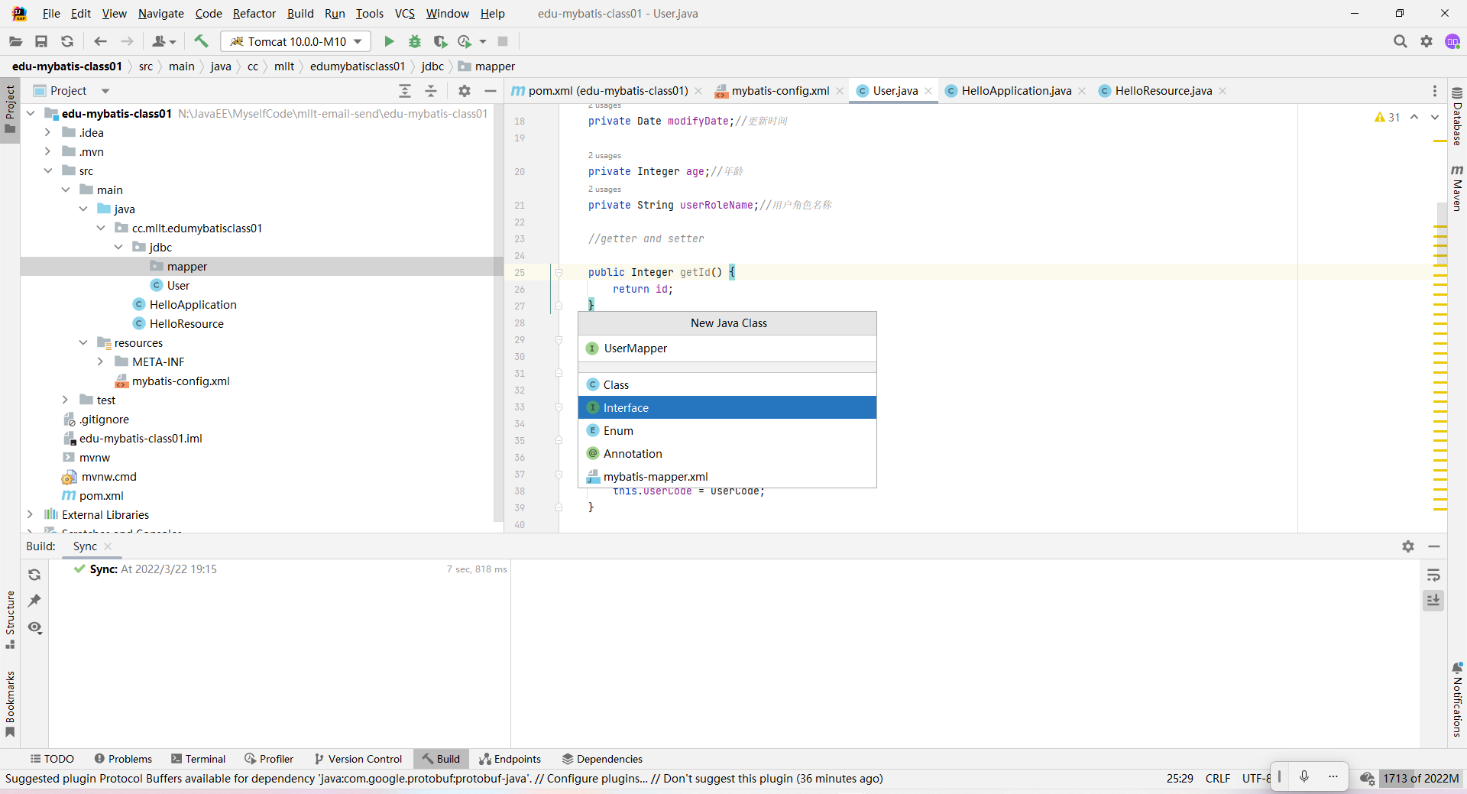The image size is (1467, 794).
Task: Open the Refactor menu
Action: (x=254, y=14)
